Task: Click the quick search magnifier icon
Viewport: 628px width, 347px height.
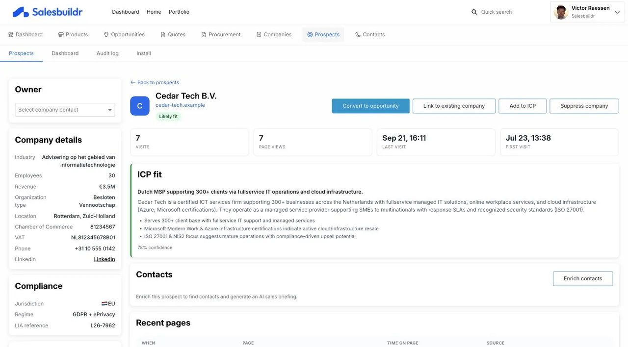Action: pyautogui.click(x=474, y=12)
